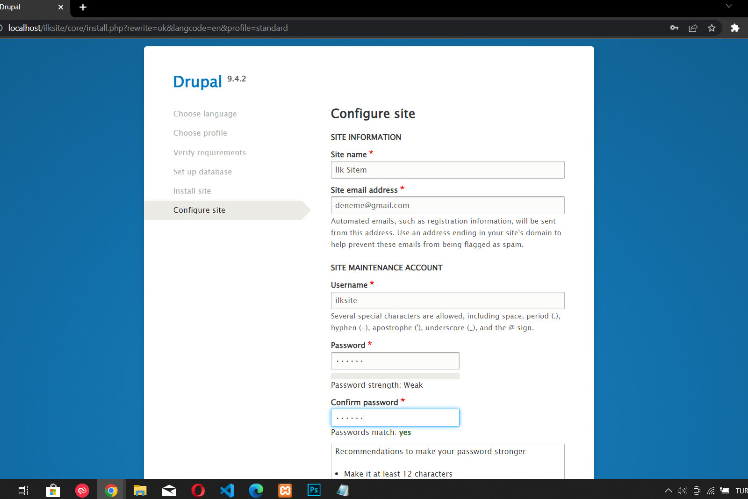Screen dimensions: 748x499
Task: Select the Drupal browser tab
Action: click(x=28, y=7)
